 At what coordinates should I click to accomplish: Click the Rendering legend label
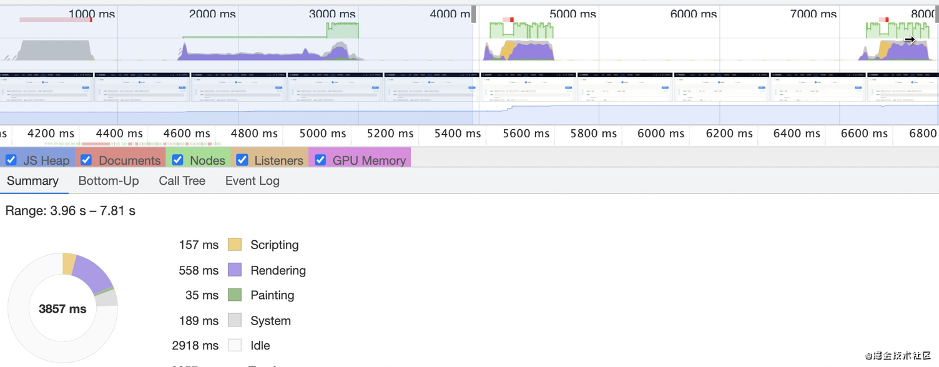278,270
